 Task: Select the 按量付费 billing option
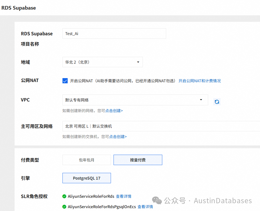click(138, 160)
